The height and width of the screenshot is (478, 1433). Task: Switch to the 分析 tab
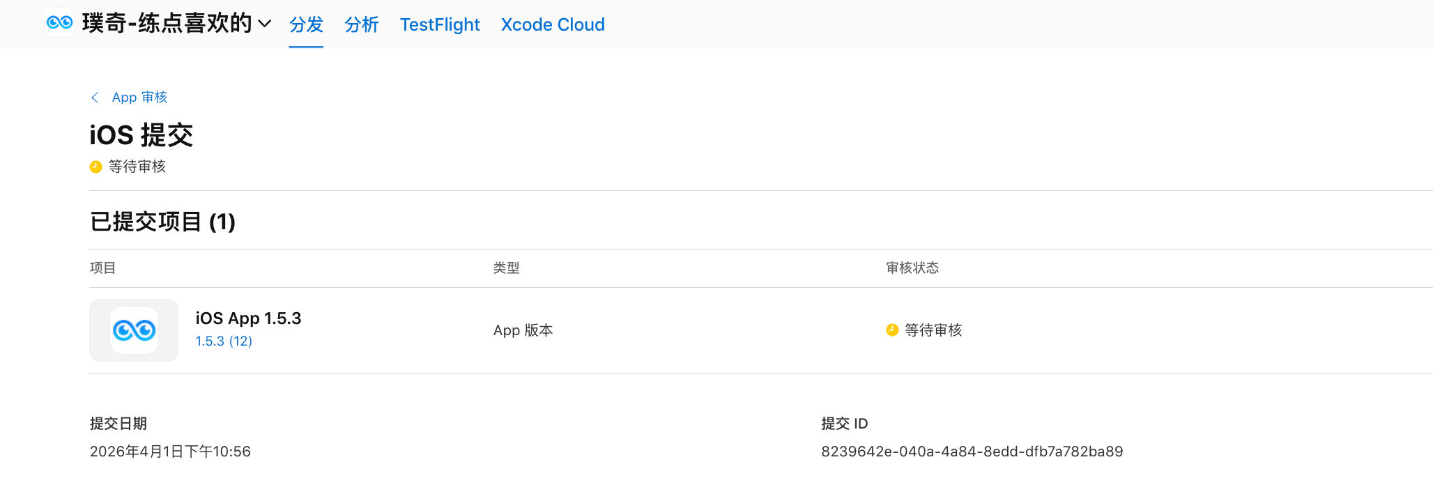[x=362, y=24]
